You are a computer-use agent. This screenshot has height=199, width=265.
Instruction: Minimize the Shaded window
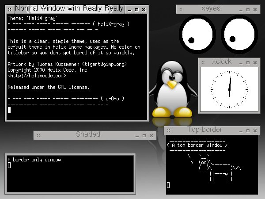pyautogui.click(x=137, y=136)
